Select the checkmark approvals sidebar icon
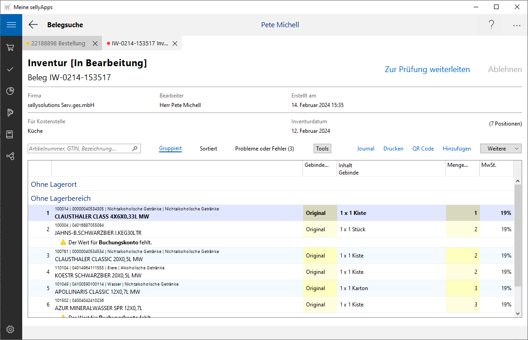The height and width of the screenshot is (340, 528). (x=11, y=69)
